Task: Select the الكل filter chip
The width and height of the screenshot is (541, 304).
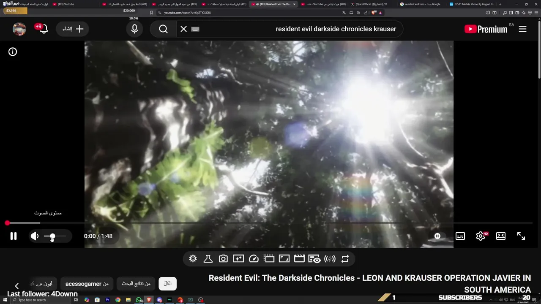Action: (x=168, y=284)
